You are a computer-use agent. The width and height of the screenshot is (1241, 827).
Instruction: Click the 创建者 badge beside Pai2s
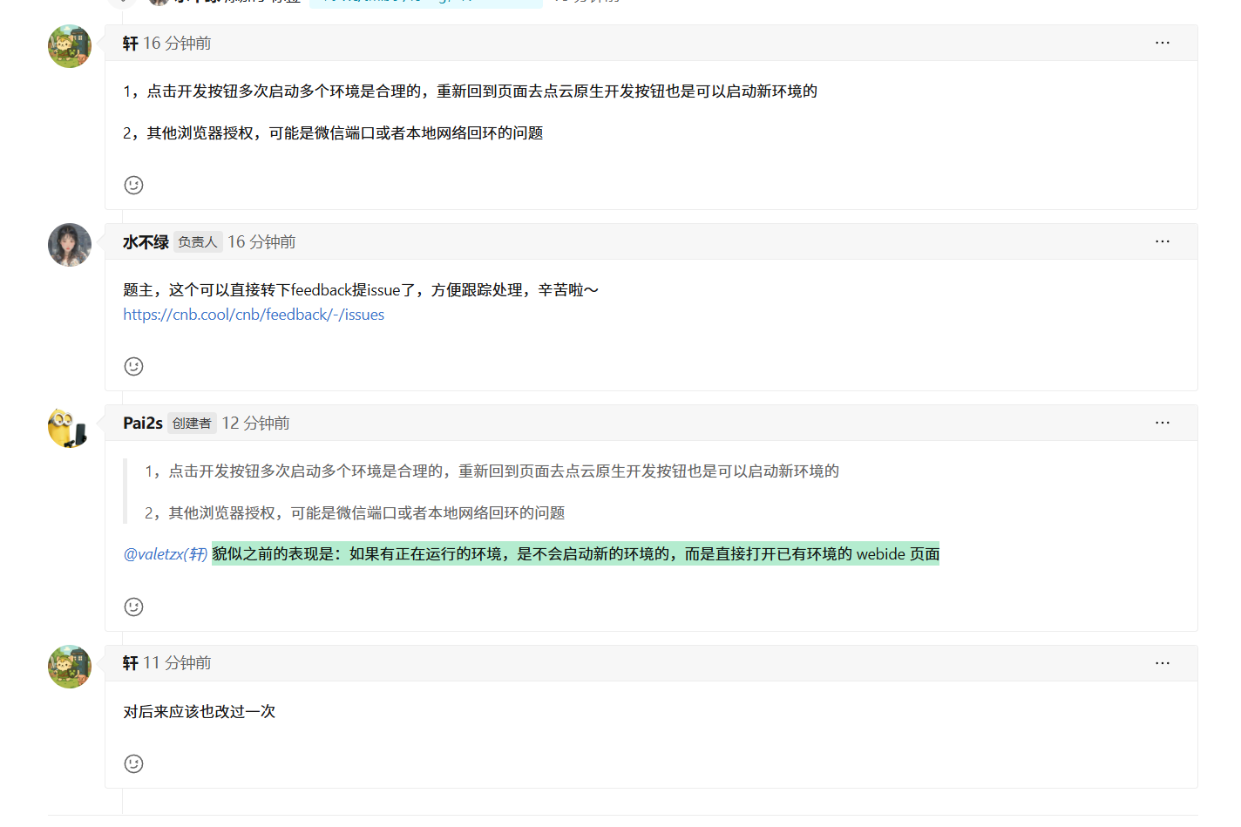(x=192, y=423)
